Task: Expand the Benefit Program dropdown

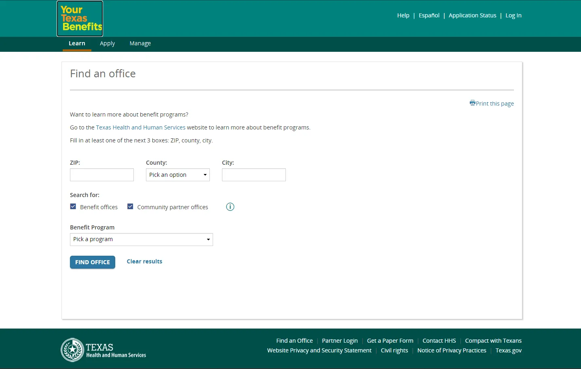Action: (142, 240)
